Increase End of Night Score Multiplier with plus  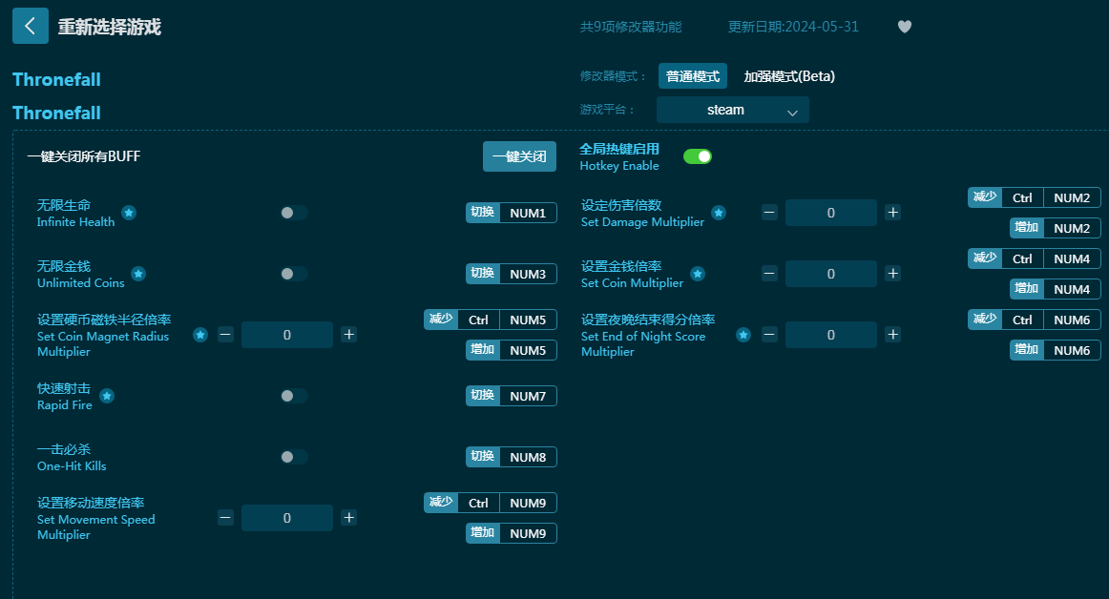pyautogui.click(x=893, y=335)
